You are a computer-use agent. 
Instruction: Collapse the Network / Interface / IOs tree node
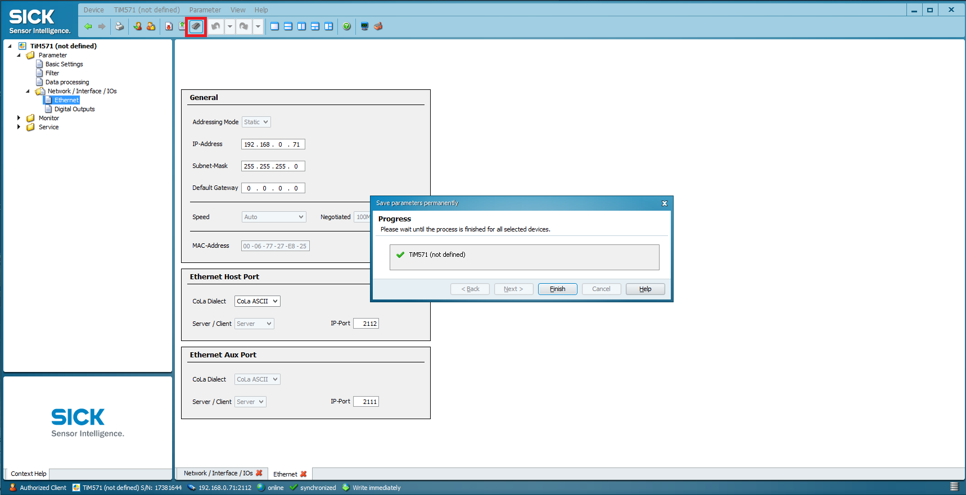28,91
